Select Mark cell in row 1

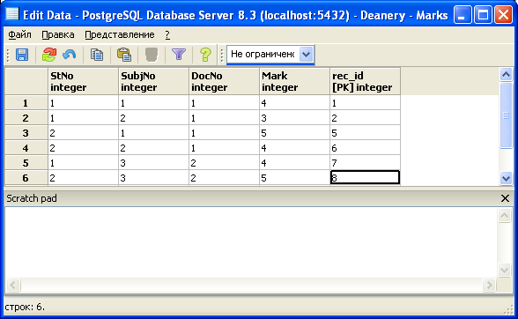tap(294, 103)
